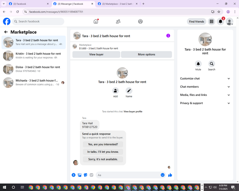Open Chrome three-dot menu
The image size is (239, 191).
click(x=235, y=12)
